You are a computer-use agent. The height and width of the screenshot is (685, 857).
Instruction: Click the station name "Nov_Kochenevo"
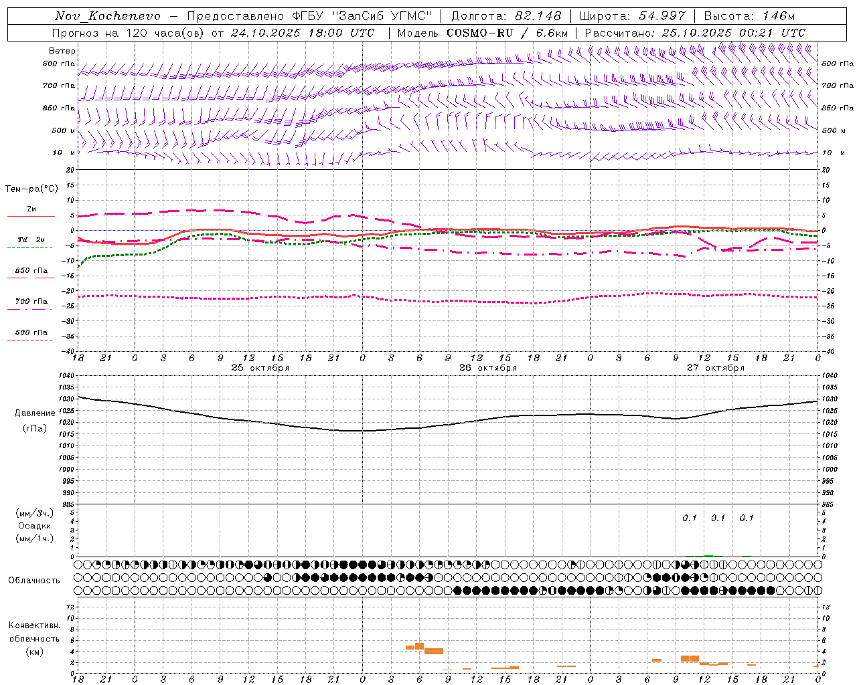point(108,16)
